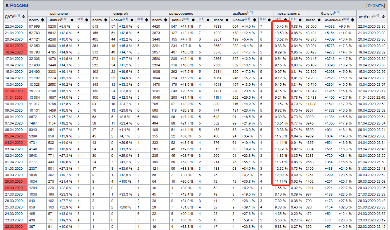
Task: Click lethality value 11,44 %
Action: point(281,143)
